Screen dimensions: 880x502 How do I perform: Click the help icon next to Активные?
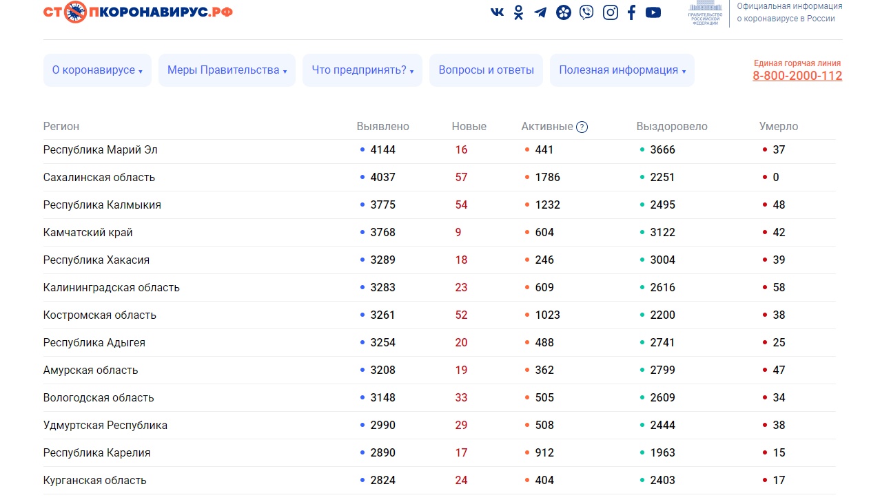[582, 127]
